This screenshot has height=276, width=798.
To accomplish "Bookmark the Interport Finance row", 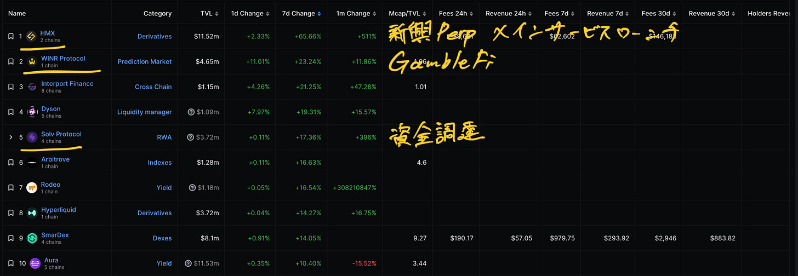I will (10, 87).
